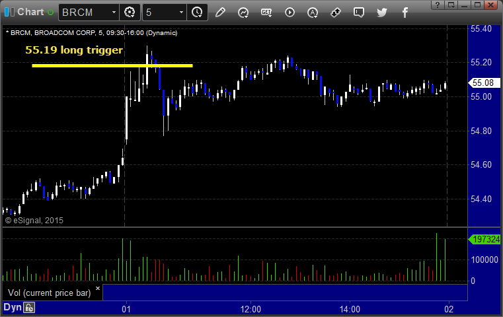Click the 55.08 current price marker
This screenshot has height=317, width=503.
[x=484, y=83]
